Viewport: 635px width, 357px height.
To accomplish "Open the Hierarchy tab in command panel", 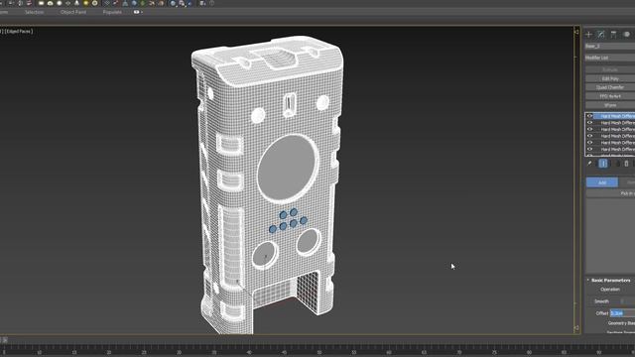I will pos(613,35).
